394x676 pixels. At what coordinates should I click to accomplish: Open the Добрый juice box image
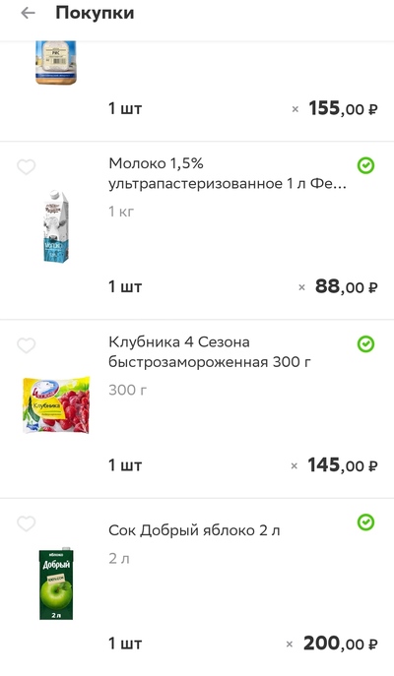click(x=56, y=584)
